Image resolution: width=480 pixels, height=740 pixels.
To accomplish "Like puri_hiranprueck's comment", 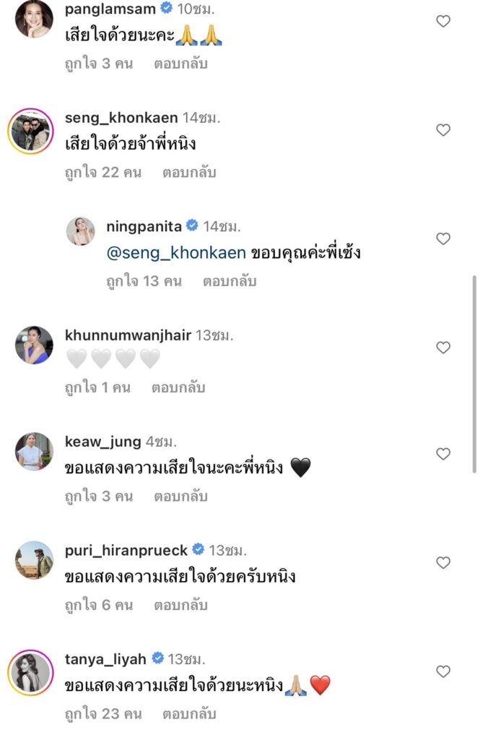I will tap(443, 562).
